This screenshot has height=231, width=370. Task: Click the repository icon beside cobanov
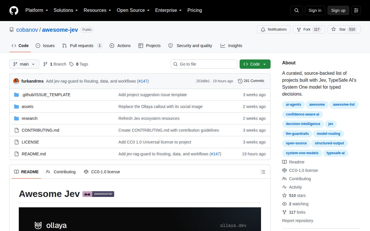pyautogui.click(x=12, y=30)
